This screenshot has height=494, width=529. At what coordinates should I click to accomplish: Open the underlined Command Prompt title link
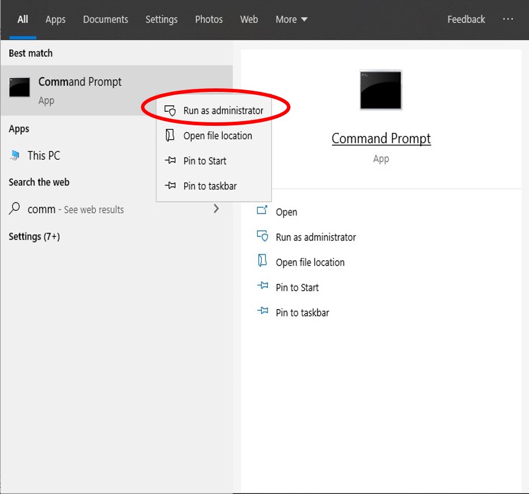(381, 139)
